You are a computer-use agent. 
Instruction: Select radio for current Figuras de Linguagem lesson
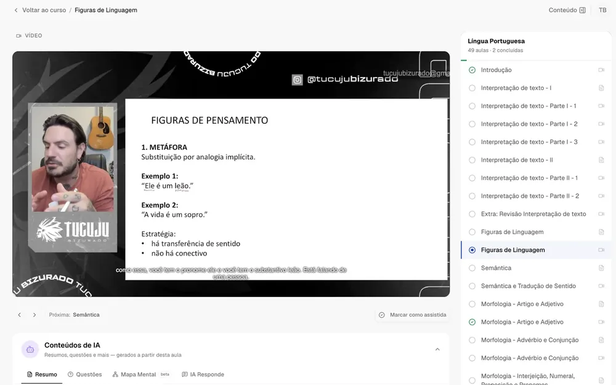472,250
